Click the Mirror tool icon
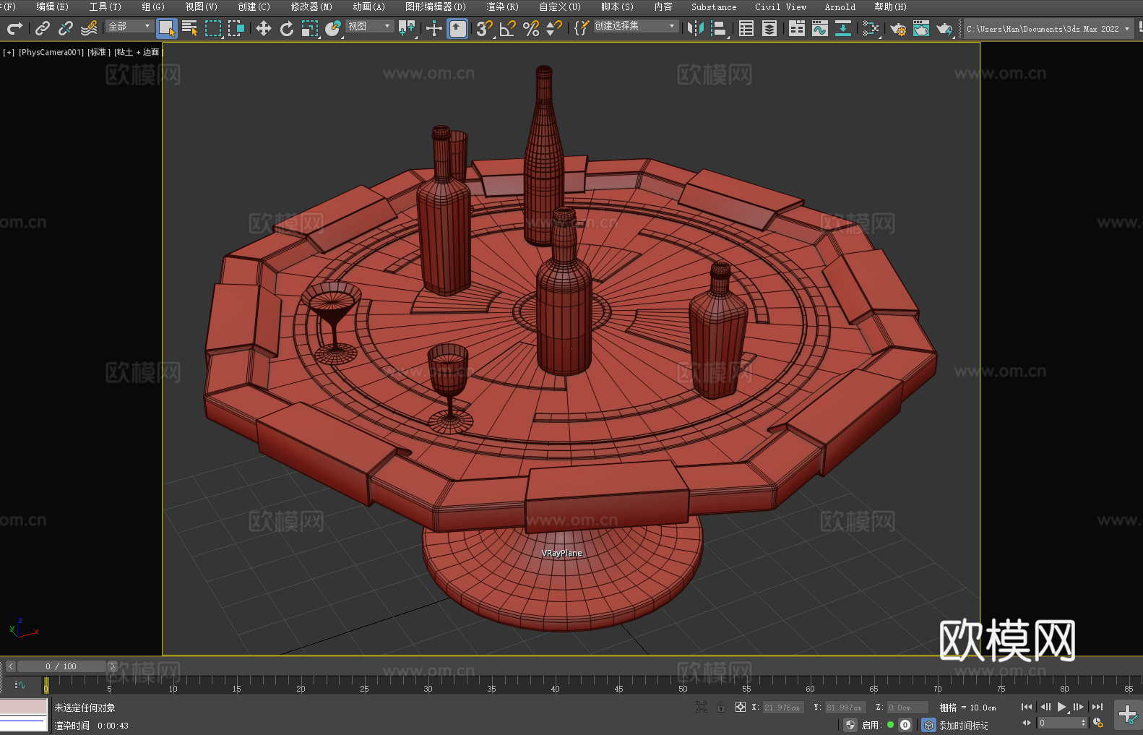This screenshot has width=1143, height=735. (x=695, y=28)
